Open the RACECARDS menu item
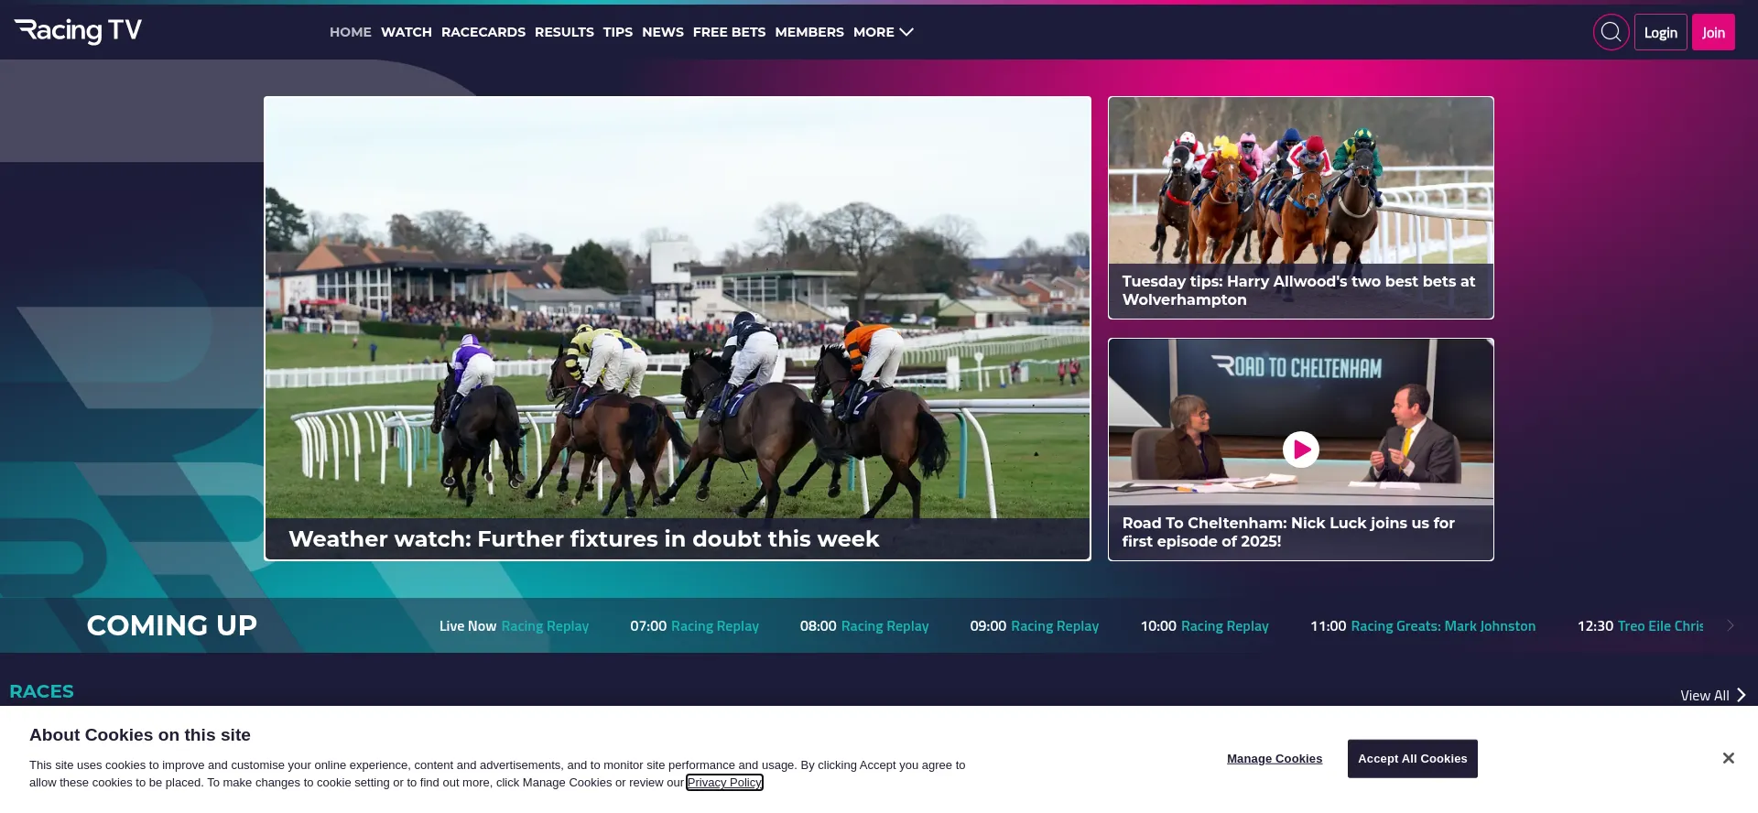The image size is (1758, 813). (483, 32)
